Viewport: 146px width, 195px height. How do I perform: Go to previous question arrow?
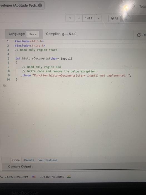click(79, 18)
